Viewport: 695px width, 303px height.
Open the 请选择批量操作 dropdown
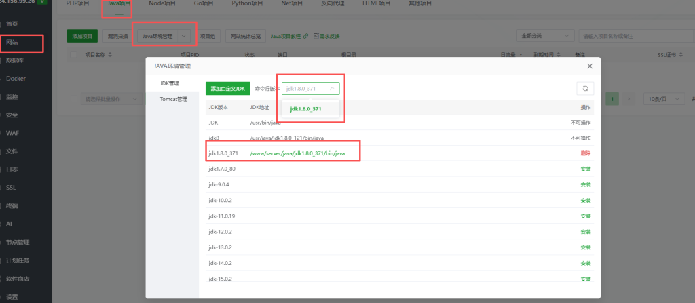pyautogui.click(x=111, y=99)
